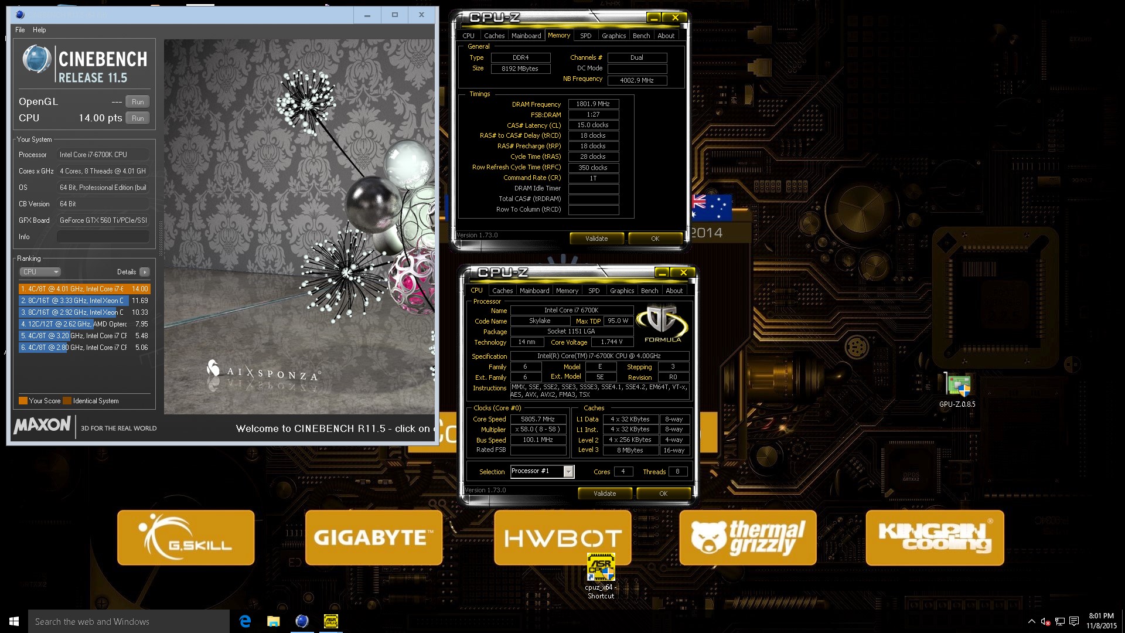Viewport: 1125px width, 633px height.
Task: Close lower CPU-Z CPU window
Action: [x=683, y=273]
